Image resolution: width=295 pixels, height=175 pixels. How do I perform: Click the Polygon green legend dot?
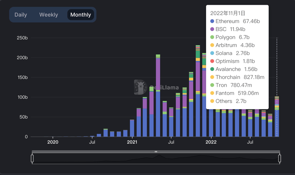(x=212, y=37)
